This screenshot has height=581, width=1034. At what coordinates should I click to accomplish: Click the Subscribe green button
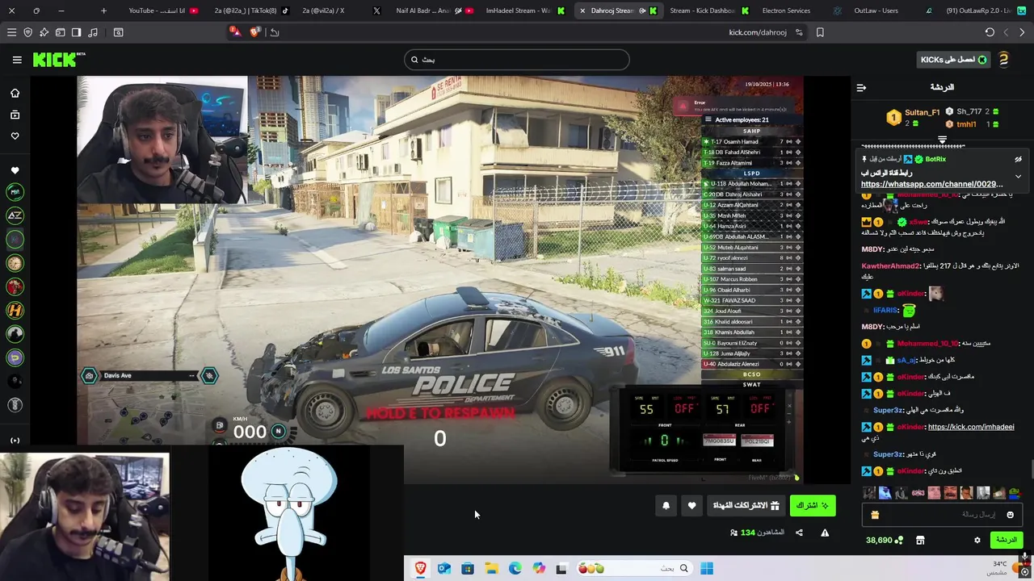(813, 505)
